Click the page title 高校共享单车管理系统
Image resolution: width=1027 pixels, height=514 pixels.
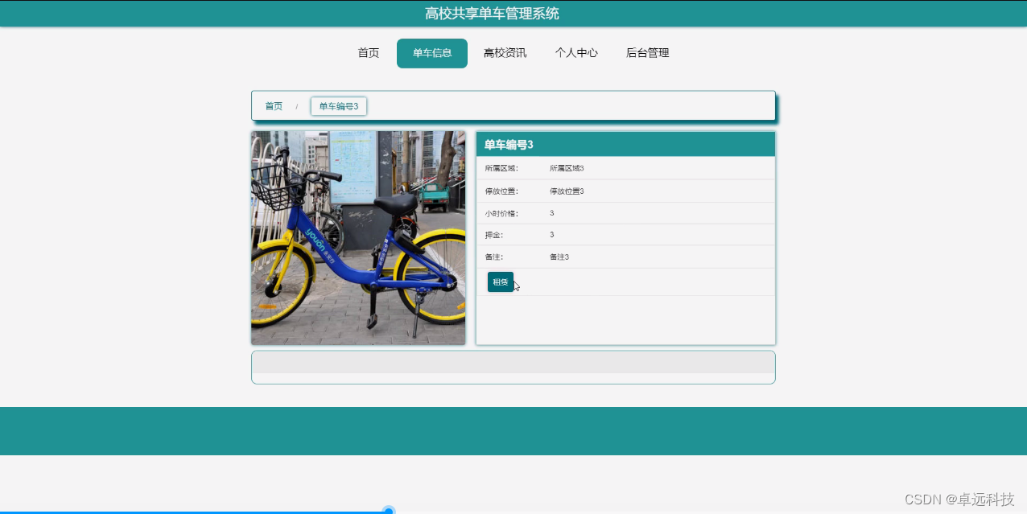tap(489, 13)
